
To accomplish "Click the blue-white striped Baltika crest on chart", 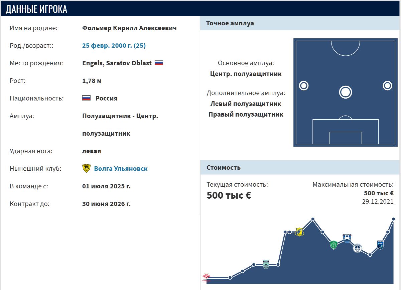I will click(347, 238).
